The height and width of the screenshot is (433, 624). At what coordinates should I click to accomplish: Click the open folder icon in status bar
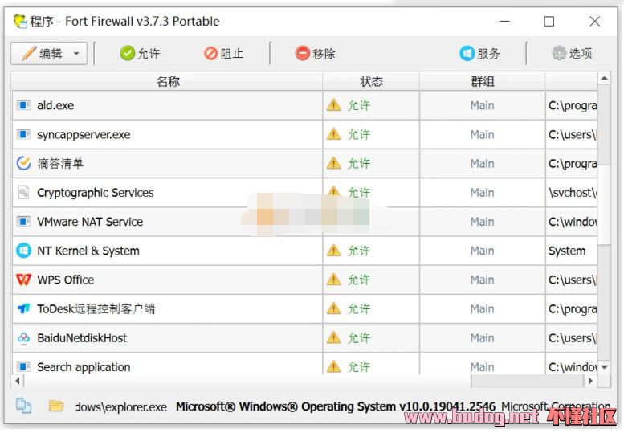pyautogui.click(x=56, y=406)
